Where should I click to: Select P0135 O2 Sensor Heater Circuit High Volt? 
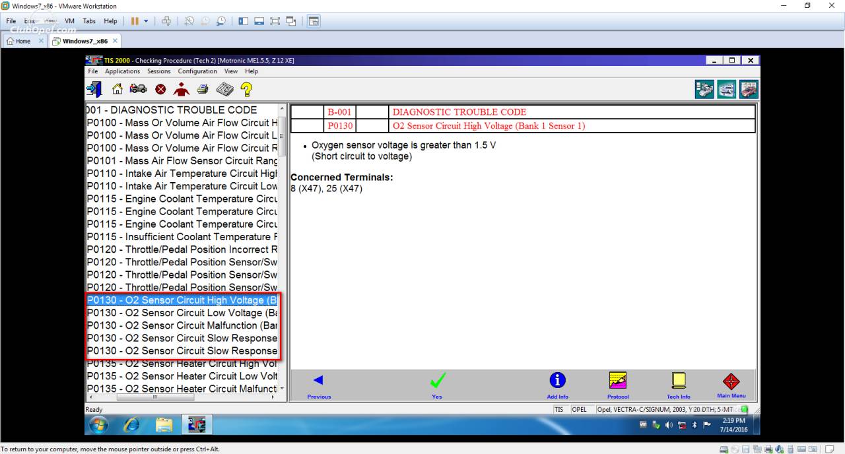[x=182, y=364]
